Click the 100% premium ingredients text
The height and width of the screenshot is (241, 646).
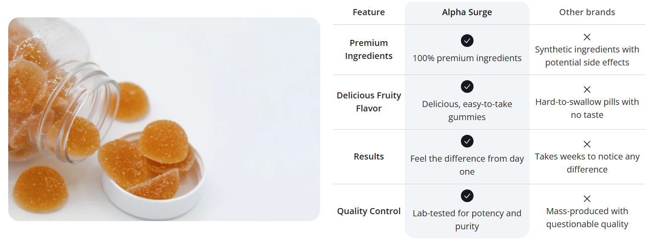(467, 58)
